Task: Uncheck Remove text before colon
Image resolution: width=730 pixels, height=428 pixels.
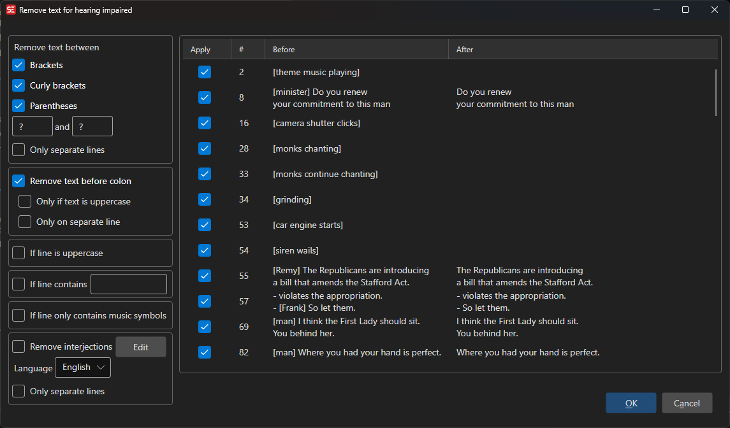Action: coord(18,181)
